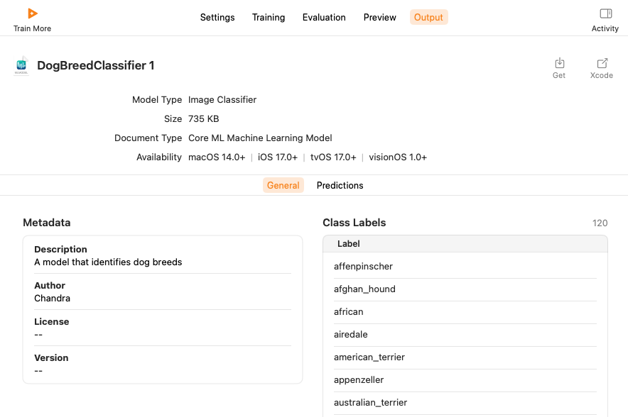This screenshot has height=417, width=628.
Task: Click the highlighted Output tab
Action: (x=428, y=17)
